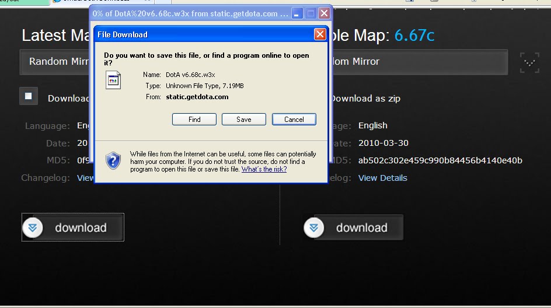Download the stable map 6.67c
This screenshot has height=308, width=551.
coord(354,228)
